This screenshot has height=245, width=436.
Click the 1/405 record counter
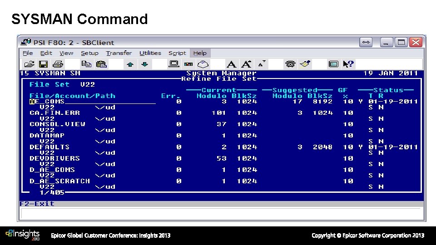point(52,192)
